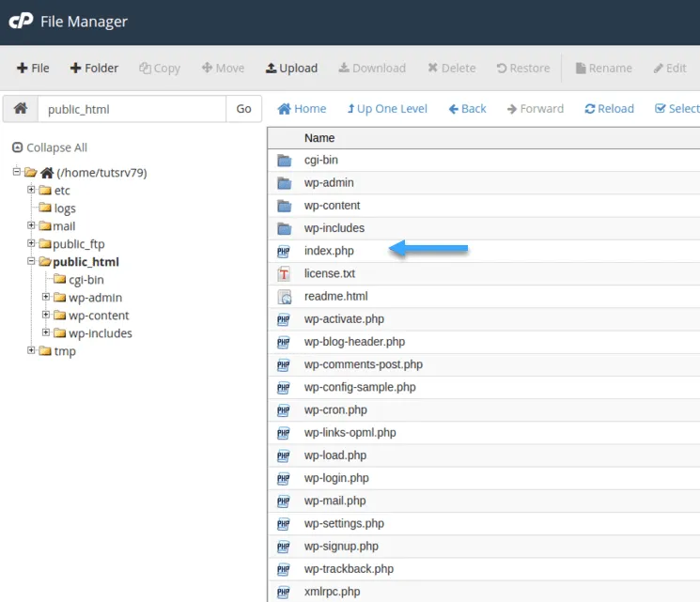Expand the mail folder in tree
700x602 pixels.
(31, 224)
